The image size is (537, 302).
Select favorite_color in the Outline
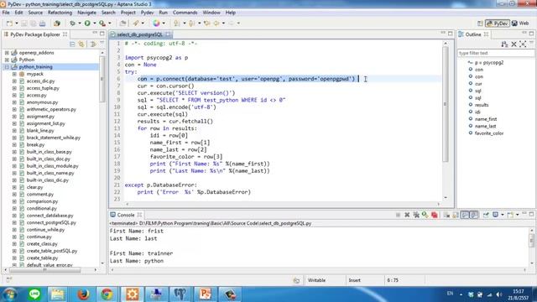pyautogui.click(x=489, y=133)
